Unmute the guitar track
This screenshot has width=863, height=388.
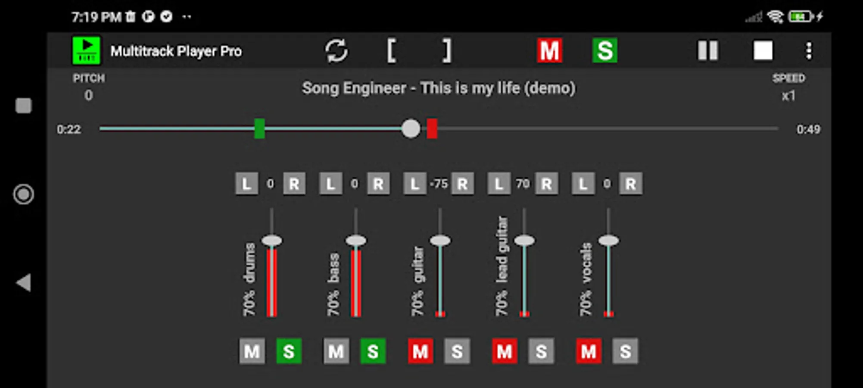click(421, 351)
